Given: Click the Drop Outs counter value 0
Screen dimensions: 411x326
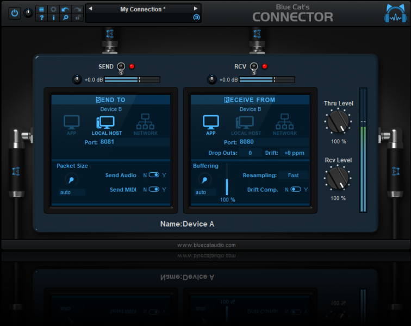Looking at the screenshot, I should pyautogui.click(x=250, y=153).
